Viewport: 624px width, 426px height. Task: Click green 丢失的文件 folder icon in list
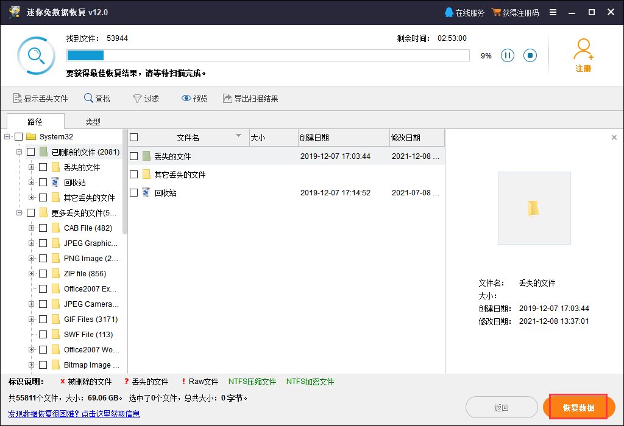point(146,156)
